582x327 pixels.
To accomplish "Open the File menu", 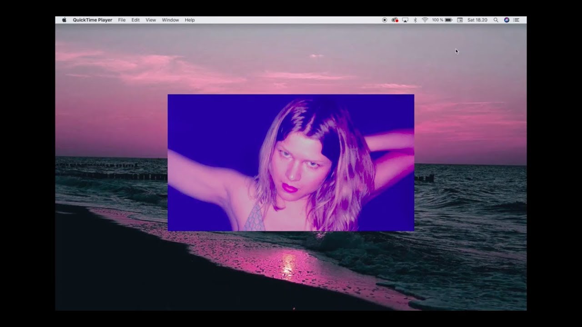I will pyautogui.click(x=122, y=20).
